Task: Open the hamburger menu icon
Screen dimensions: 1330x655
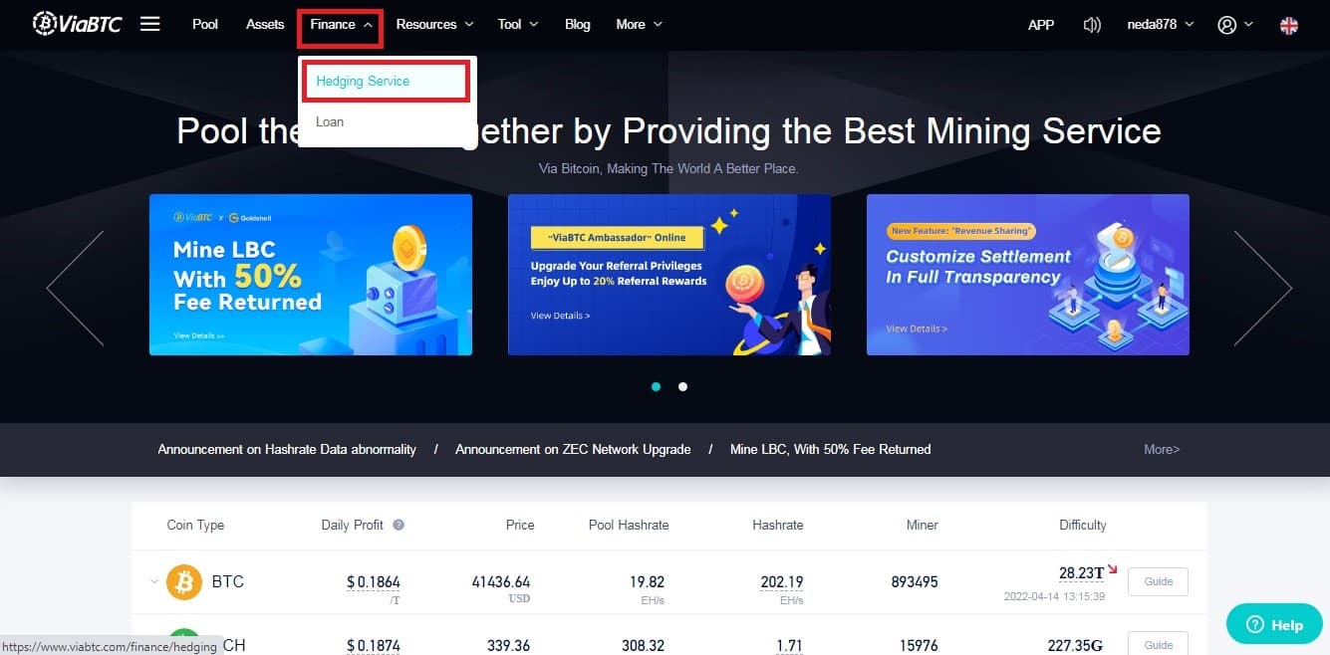Action: 149,24
